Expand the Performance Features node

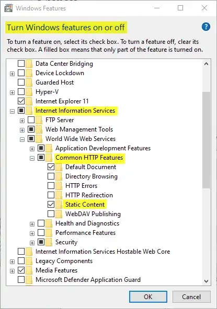pos(32,233)
